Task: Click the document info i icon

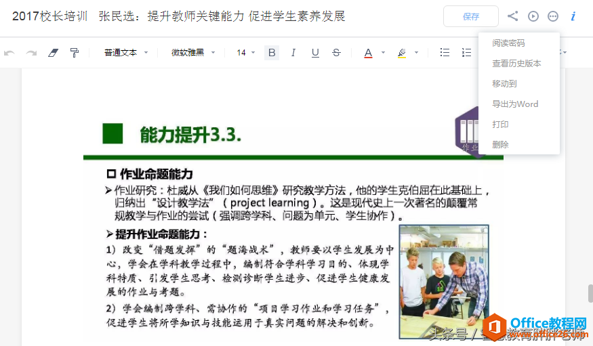Action: click(x=573, y=16)
